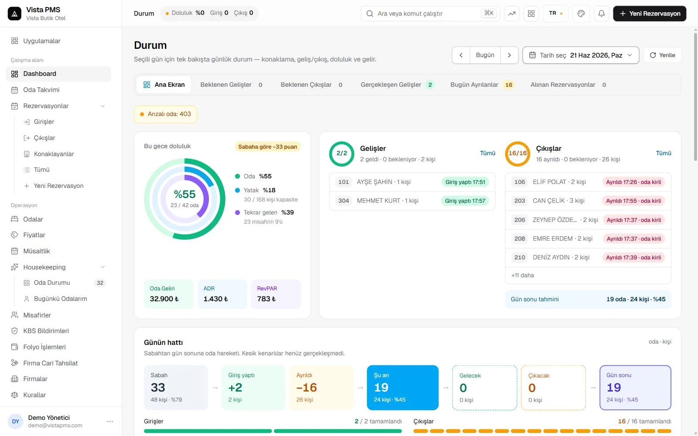This screenshot has width=698, height=436.
Task: Click the Vista PMS logo icon
Action: coord(14,14)
